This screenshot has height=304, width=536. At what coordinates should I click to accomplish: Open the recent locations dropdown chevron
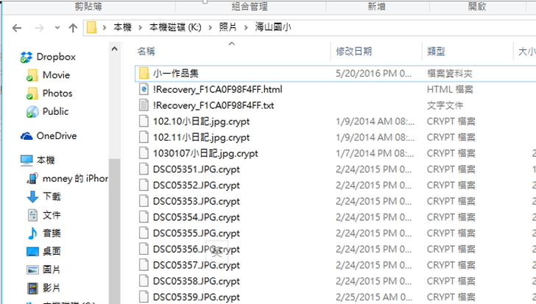point(57,28)
